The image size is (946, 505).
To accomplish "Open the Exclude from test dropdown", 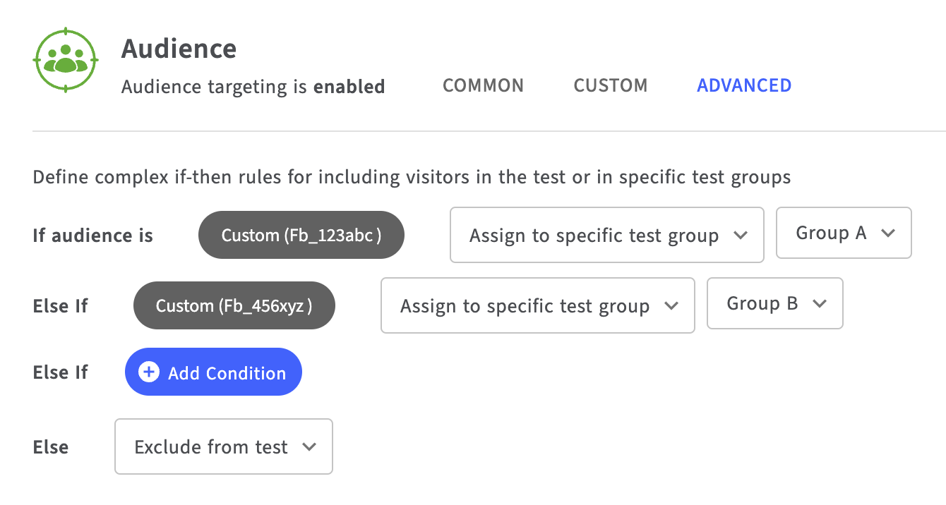I will pyautogui.click(x=223, y=447).
